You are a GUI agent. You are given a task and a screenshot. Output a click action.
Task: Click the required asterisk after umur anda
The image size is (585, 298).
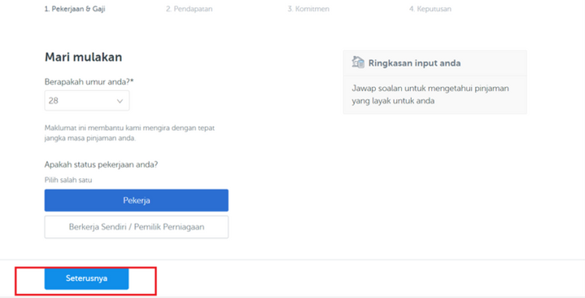[x=132, y=80]
